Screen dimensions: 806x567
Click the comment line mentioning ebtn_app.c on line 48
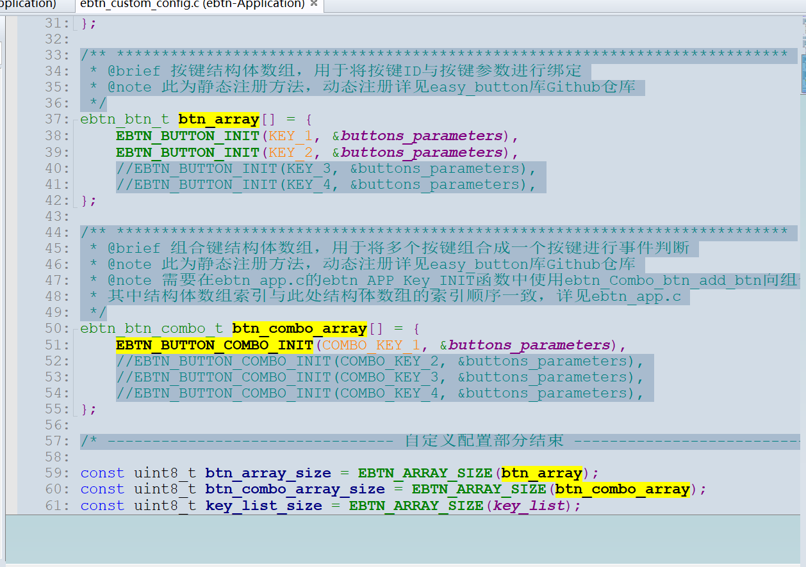click(385, 296)
